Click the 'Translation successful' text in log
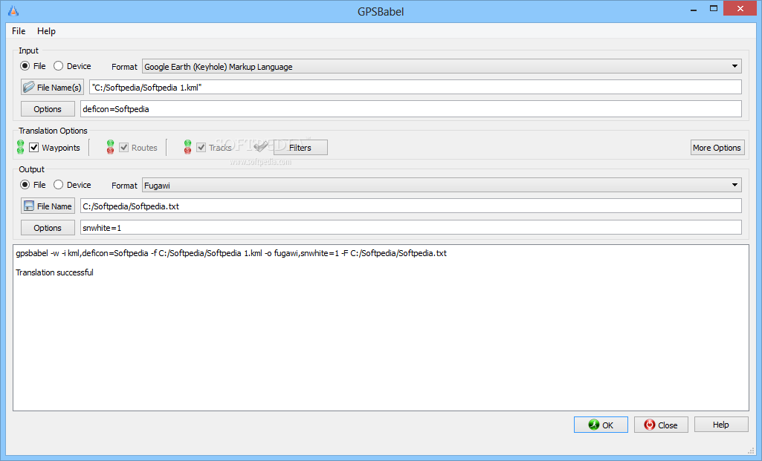The image size is (762, 461). click(54, 272)
